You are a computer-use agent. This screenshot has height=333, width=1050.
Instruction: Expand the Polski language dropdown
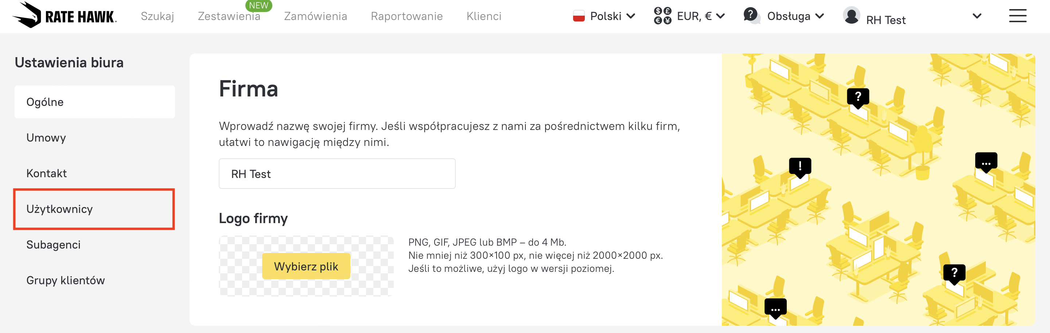coord(630,16)
